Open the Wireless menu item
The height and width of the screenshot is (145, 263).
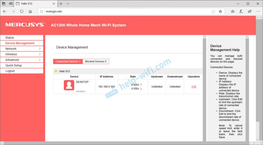(22, 54)
